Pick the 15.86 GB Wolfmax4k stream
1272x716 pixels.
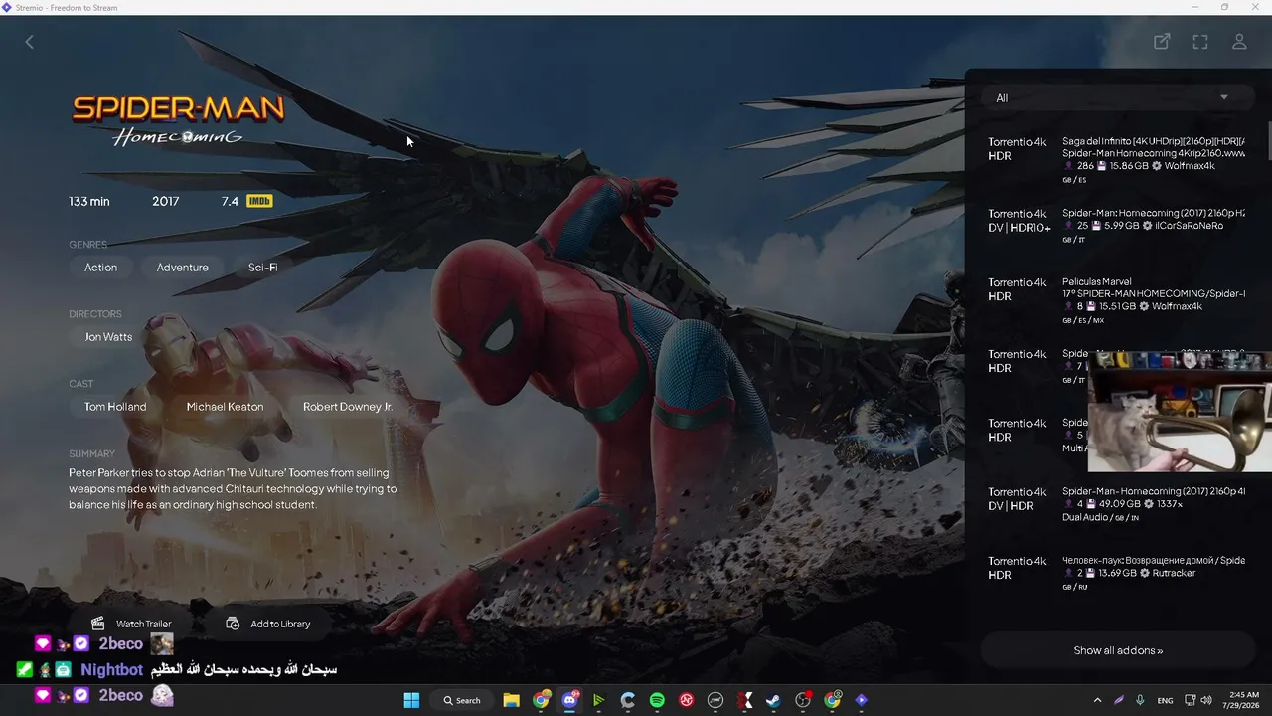tap(1118, 159)
